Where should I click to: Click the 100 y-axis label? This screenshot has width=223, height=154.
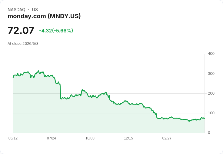pyautogui.click(x=211, y=113)
